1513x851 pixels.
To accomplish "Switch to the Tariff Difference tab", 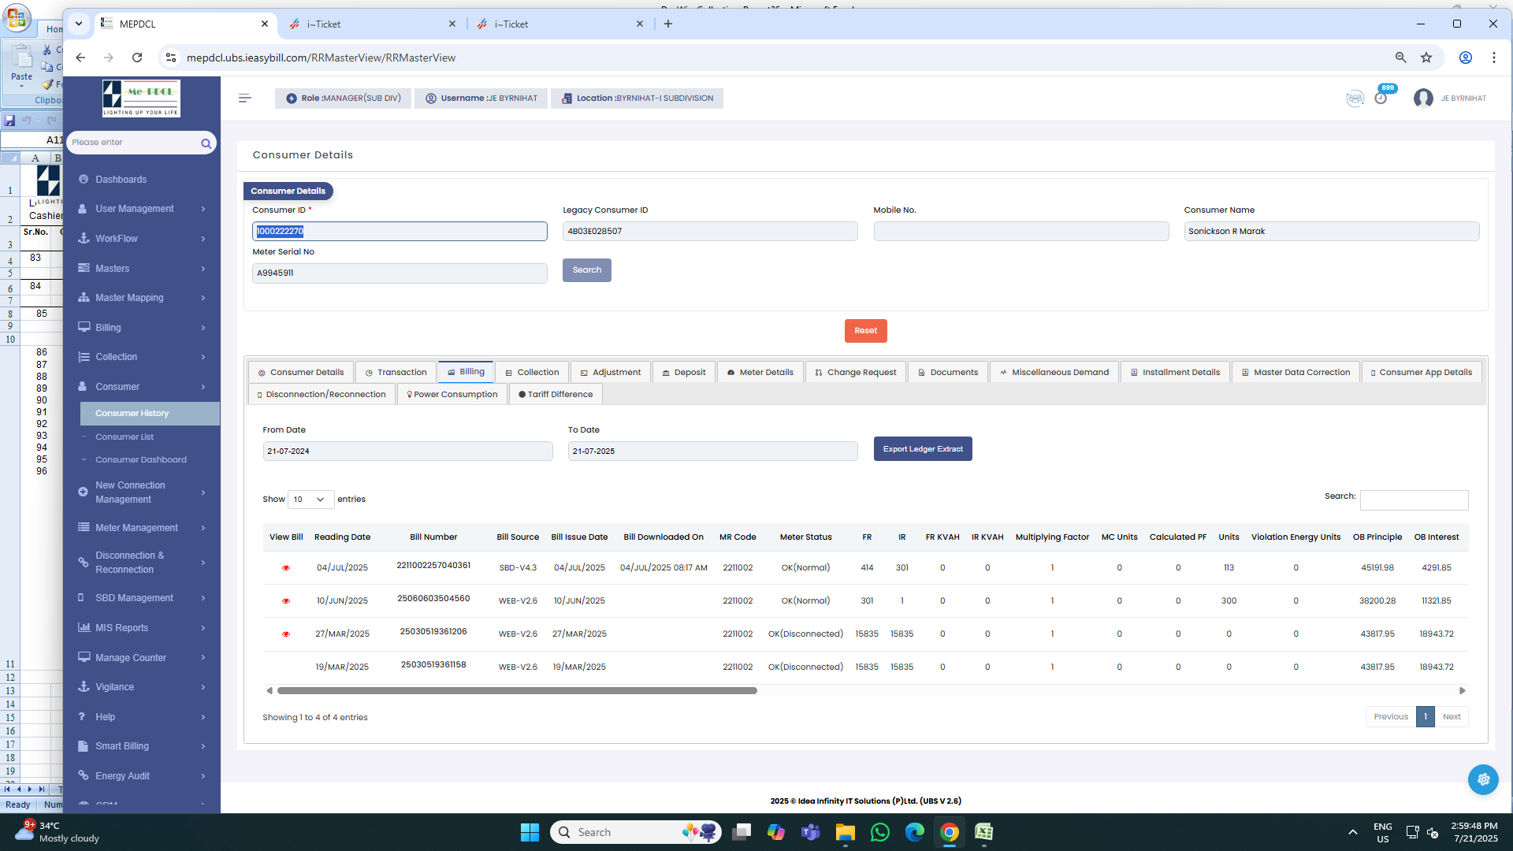I will 556,395.
